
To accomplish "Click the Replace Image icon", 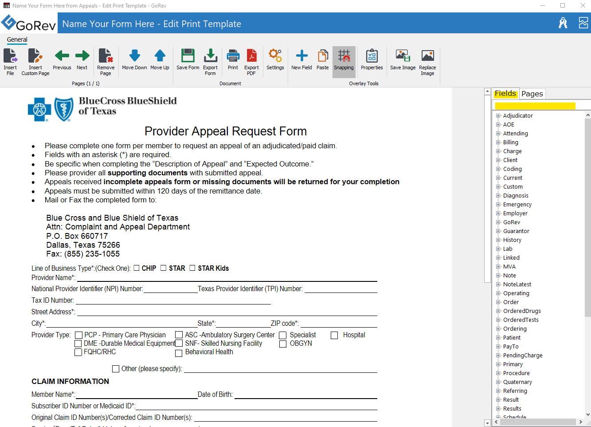I will click(427, 55).
